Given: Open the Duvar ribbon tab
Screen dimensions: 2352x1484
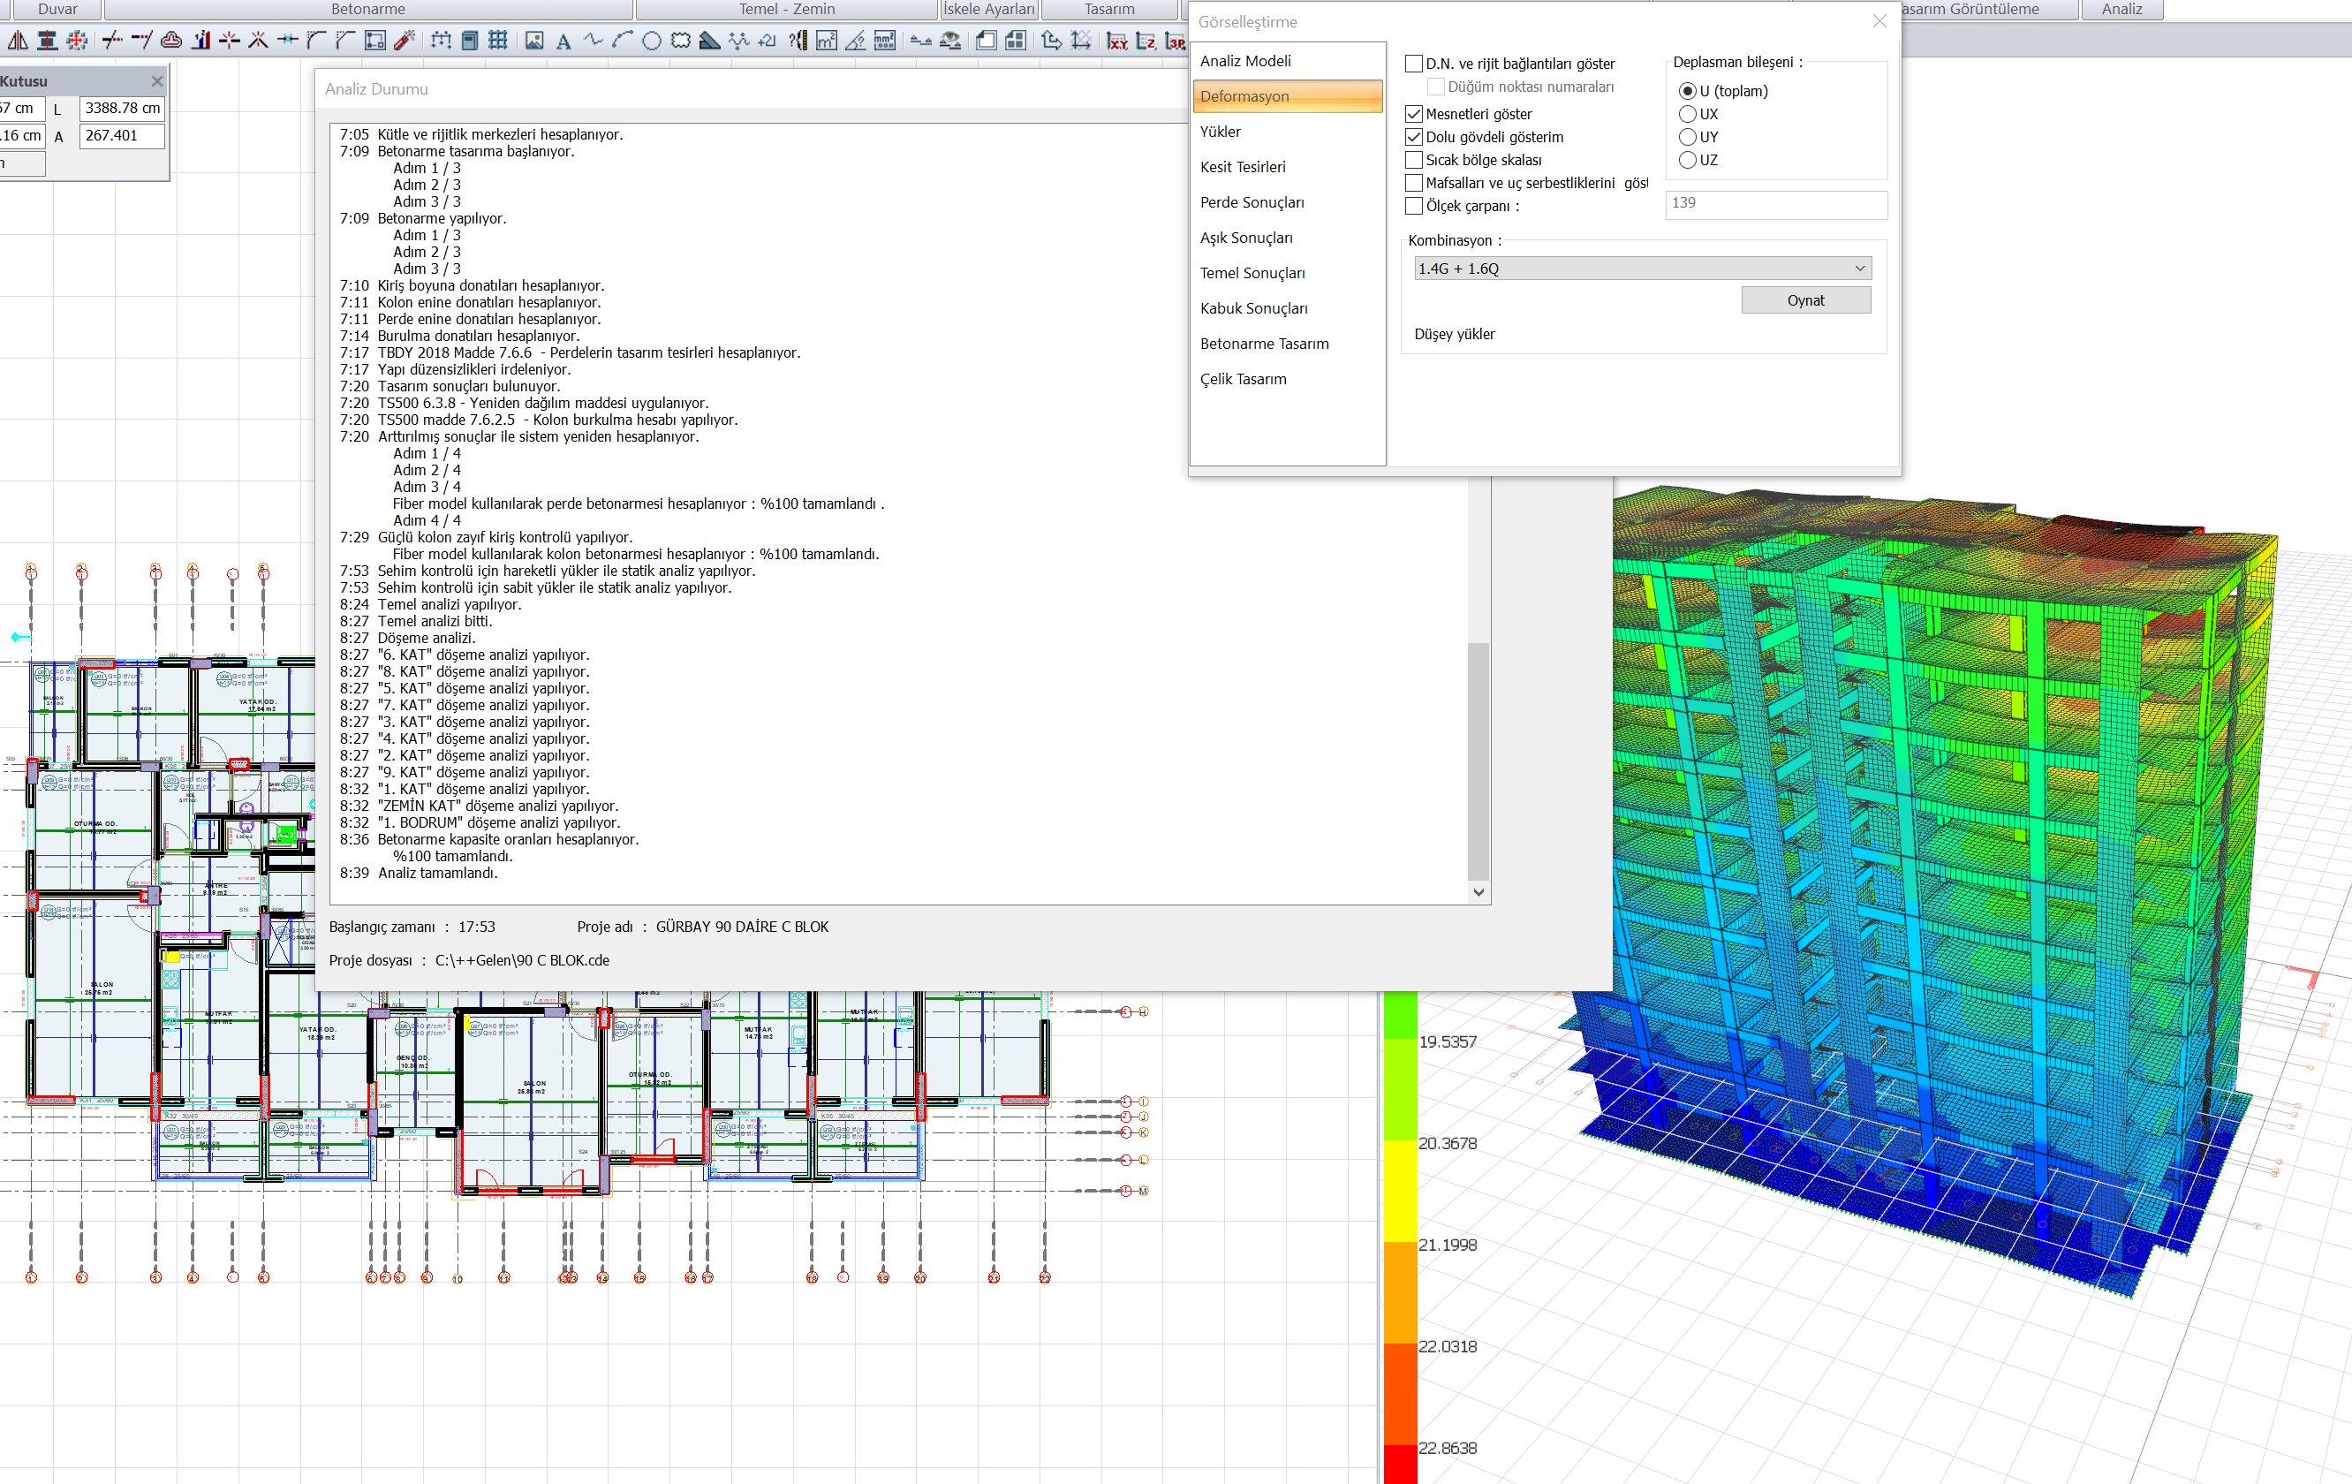Looking at the screenshot, I should [x=57, y=9].
